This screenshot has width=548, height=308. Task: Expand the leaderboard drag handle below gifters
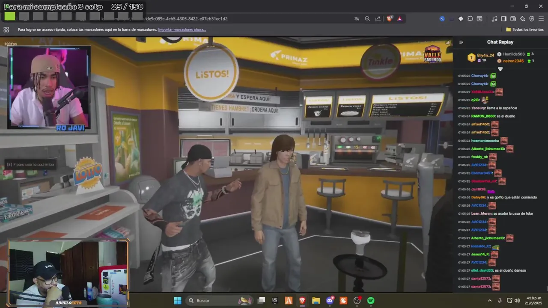tap(500, 69)
